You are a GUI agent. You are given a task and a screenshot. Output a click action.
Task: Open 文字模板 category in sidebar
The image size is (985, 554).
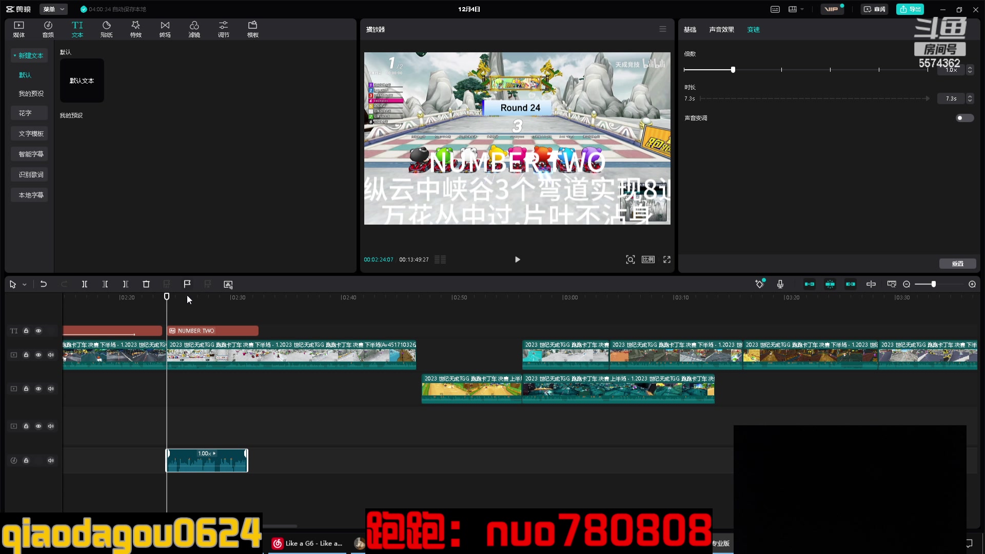click(x=30, y=133)
